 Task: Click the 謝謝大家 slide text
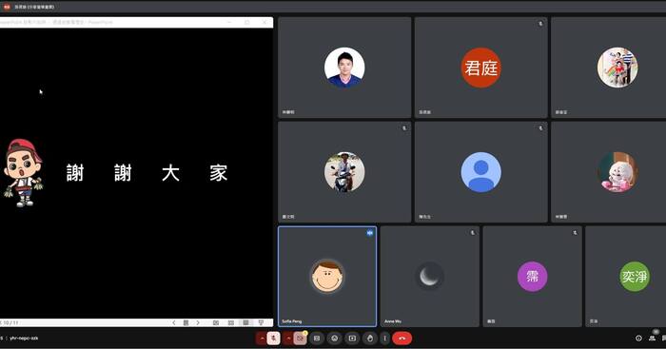pyautogui.click(x=147, y=173)
